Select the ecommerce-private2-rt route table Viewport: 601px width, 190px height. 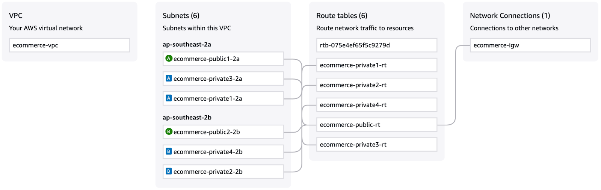(376, 85)
